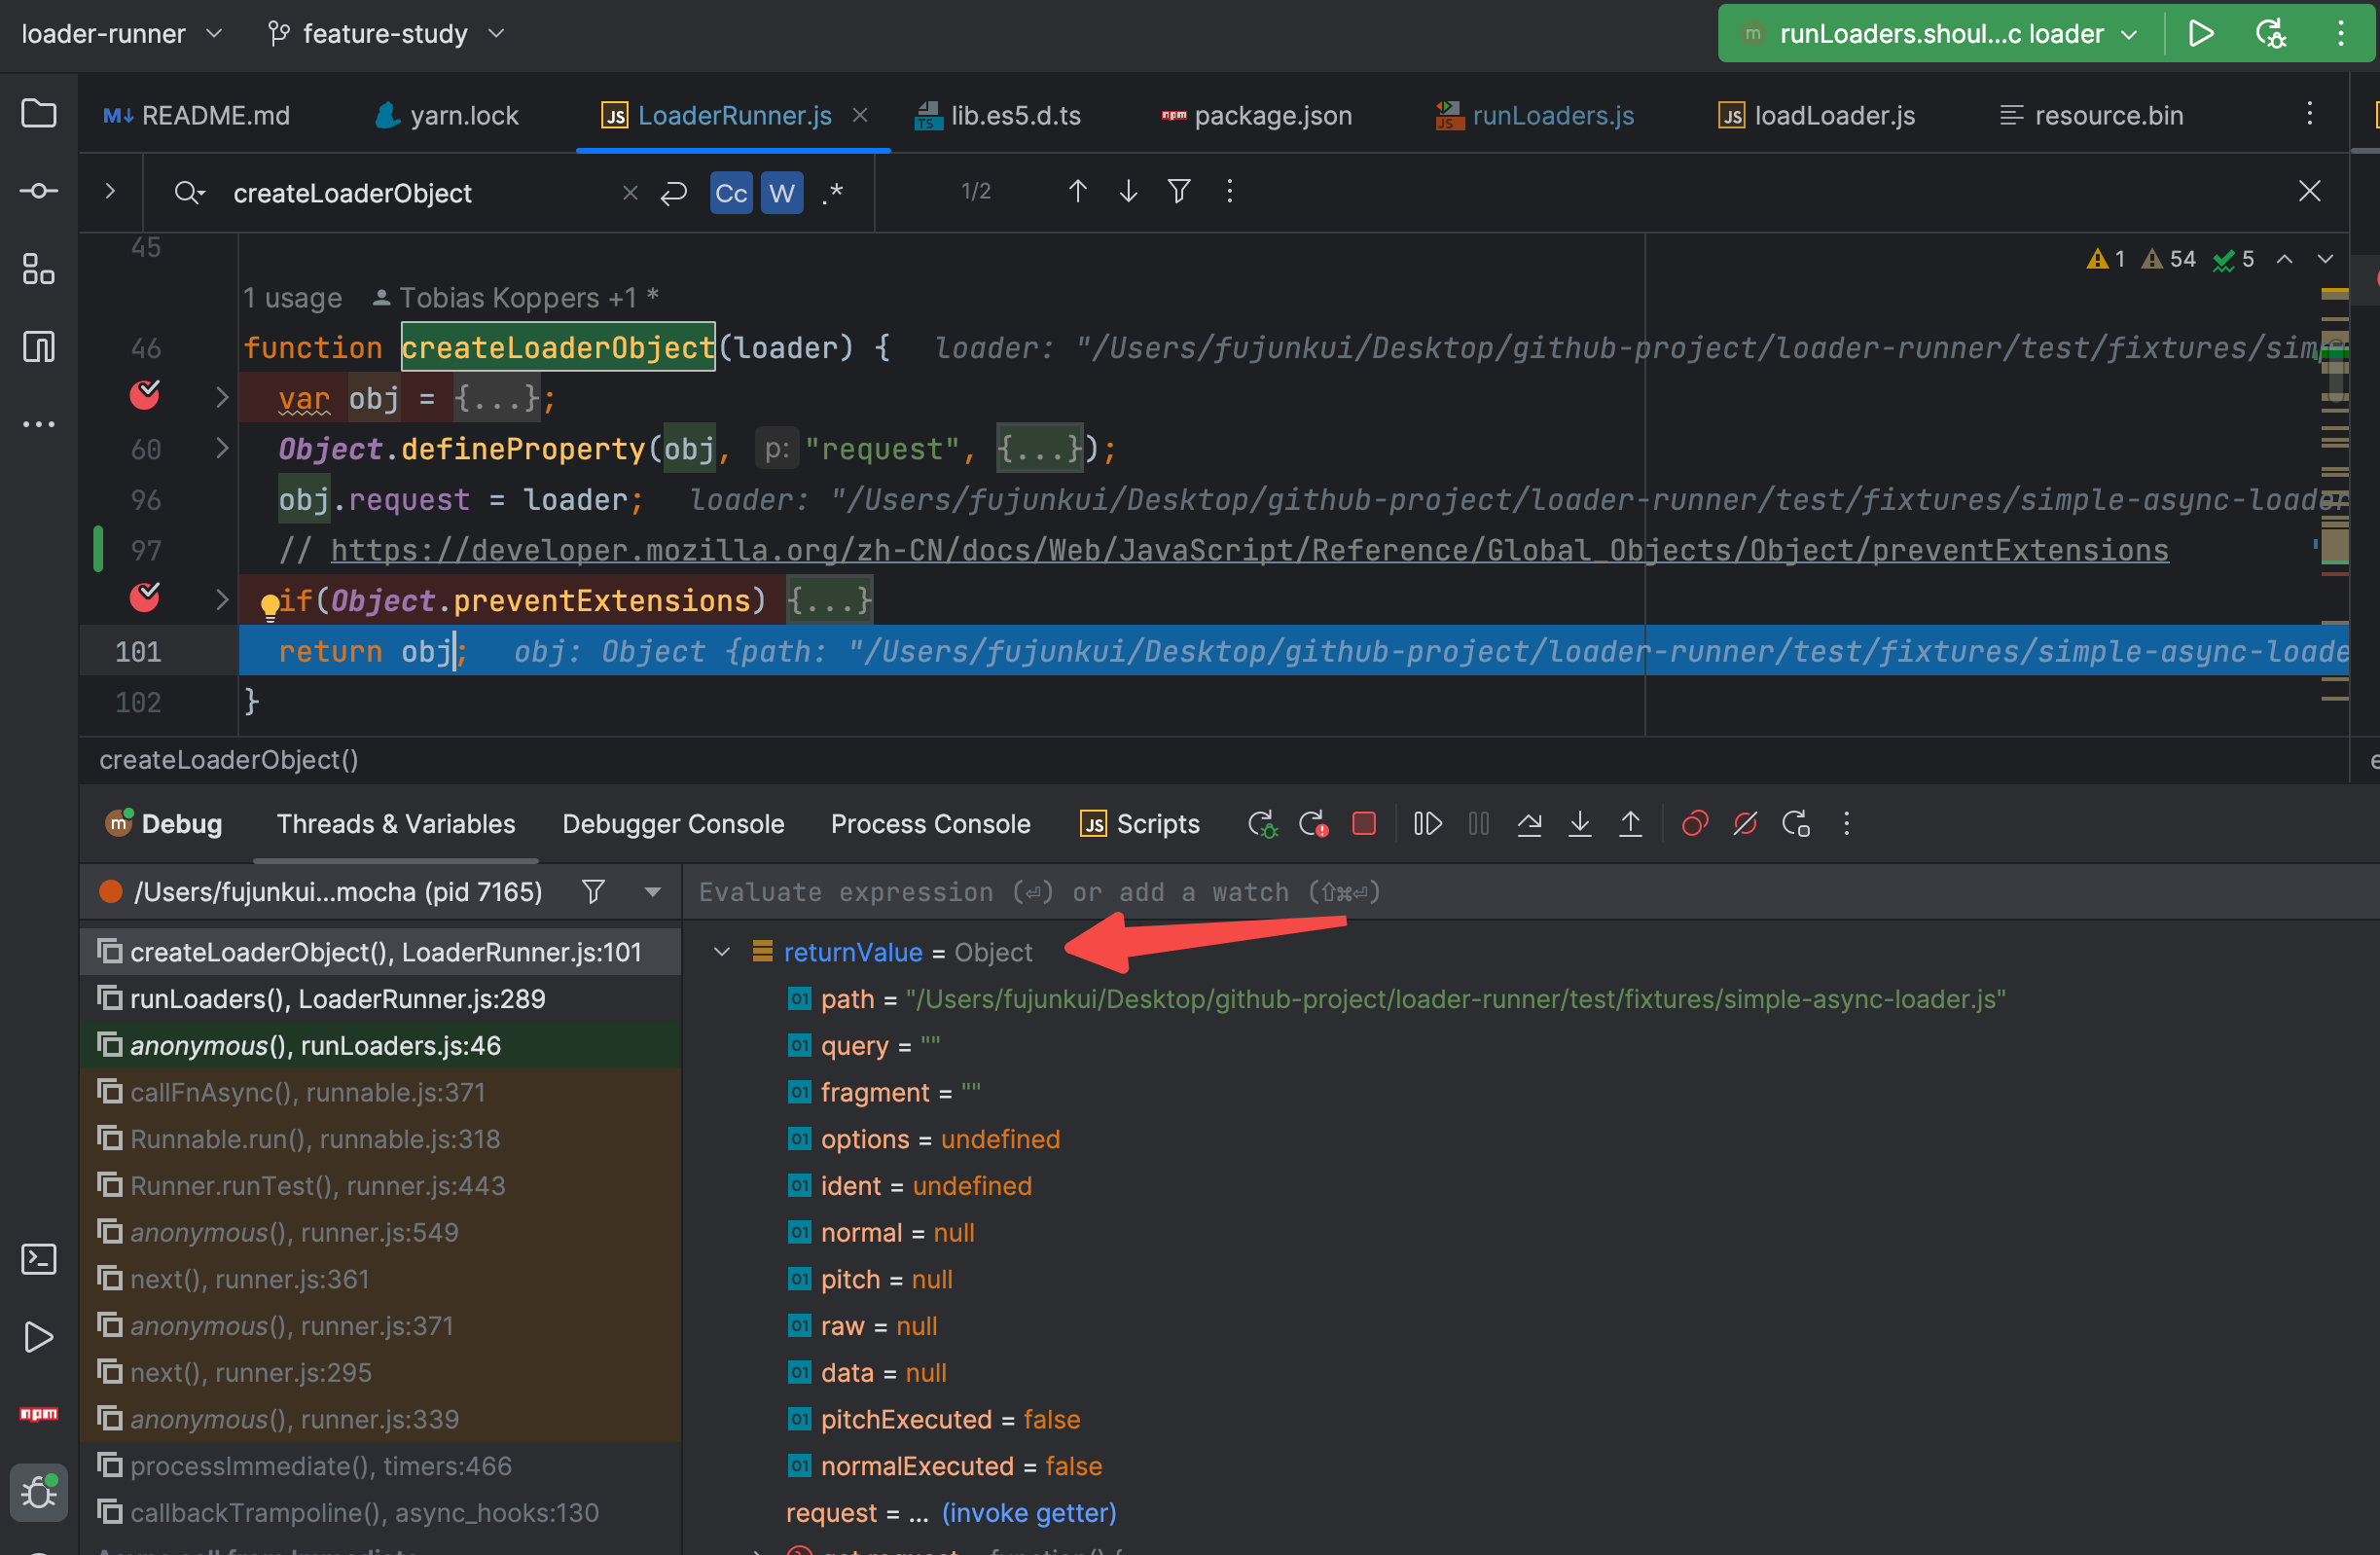2380x1555 pixels.
Task: Open the feature-study branch dropdown
Action: point(385,34)
